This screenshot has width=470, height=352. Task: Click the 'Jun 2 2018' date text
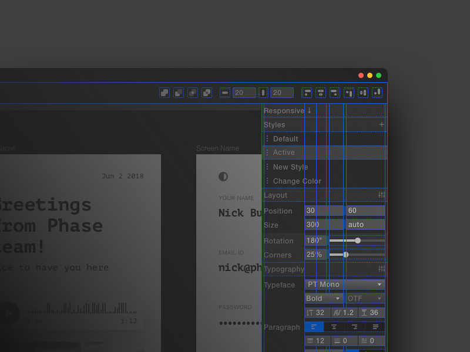[123, 176]
